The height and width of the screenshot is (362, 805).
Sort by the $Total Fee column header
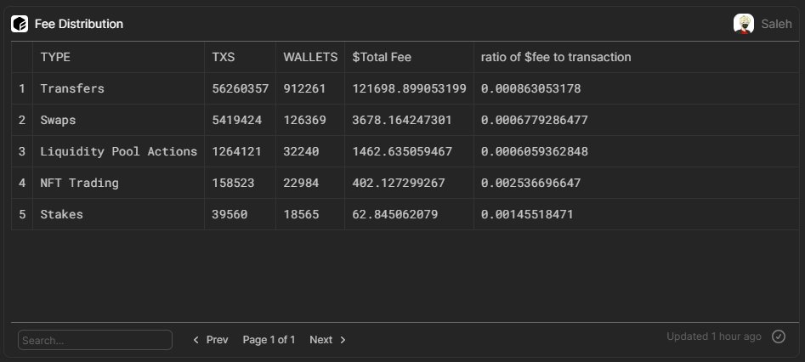[382, 57]
